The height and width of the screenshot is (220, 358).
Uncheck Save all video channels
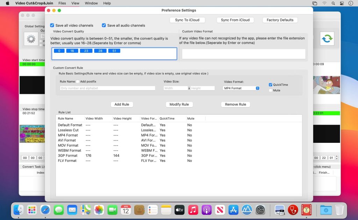pyautogui.click(x=52, y=25)
